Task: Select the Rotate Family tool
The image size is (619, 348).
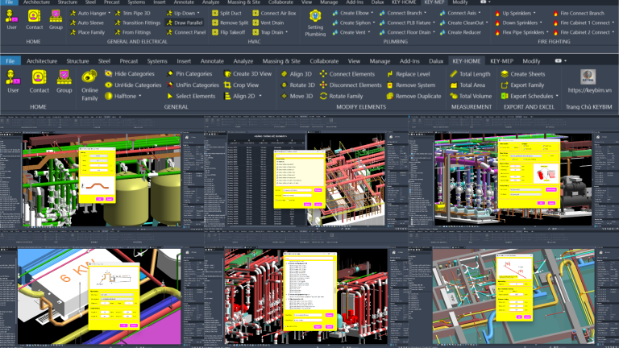Action: pyautogui.click(x=342, y=96)
